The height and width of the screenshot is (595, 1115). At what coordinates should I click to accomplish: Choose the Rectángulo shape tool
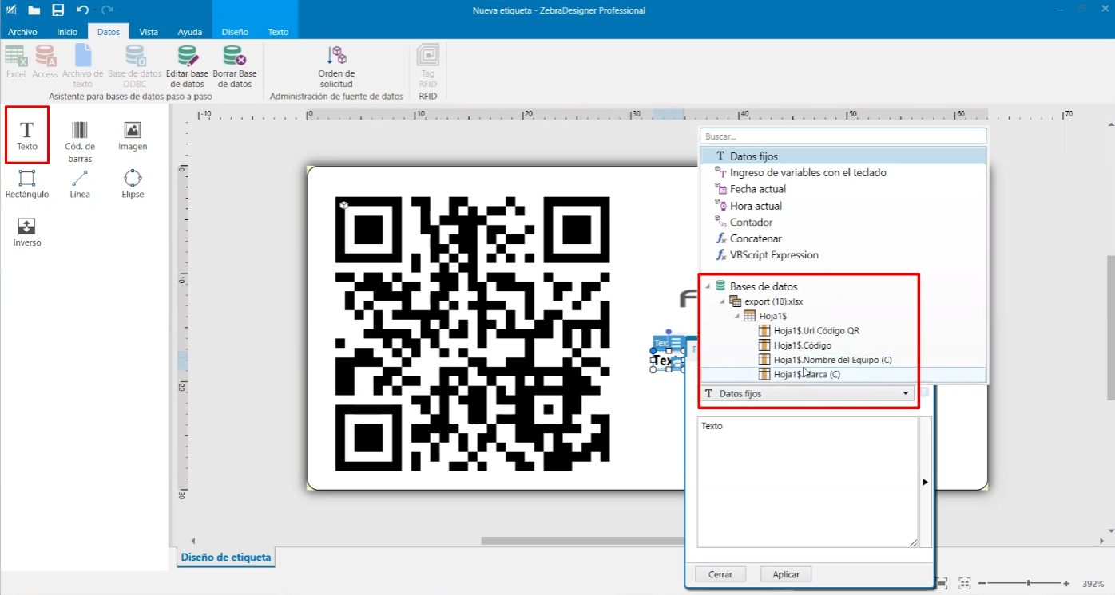(27, 184)
